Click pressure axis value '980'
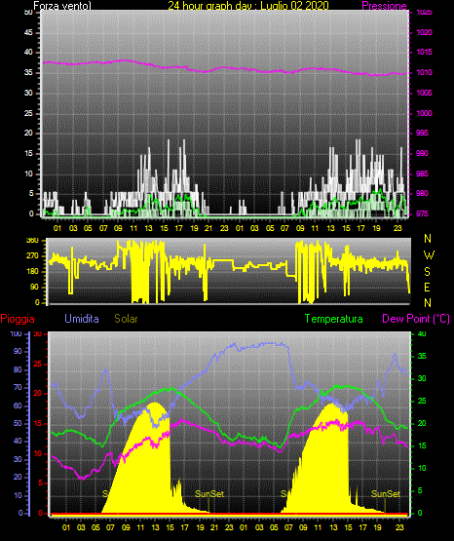The width and height of the screenshot is (454, 541). 422,193
